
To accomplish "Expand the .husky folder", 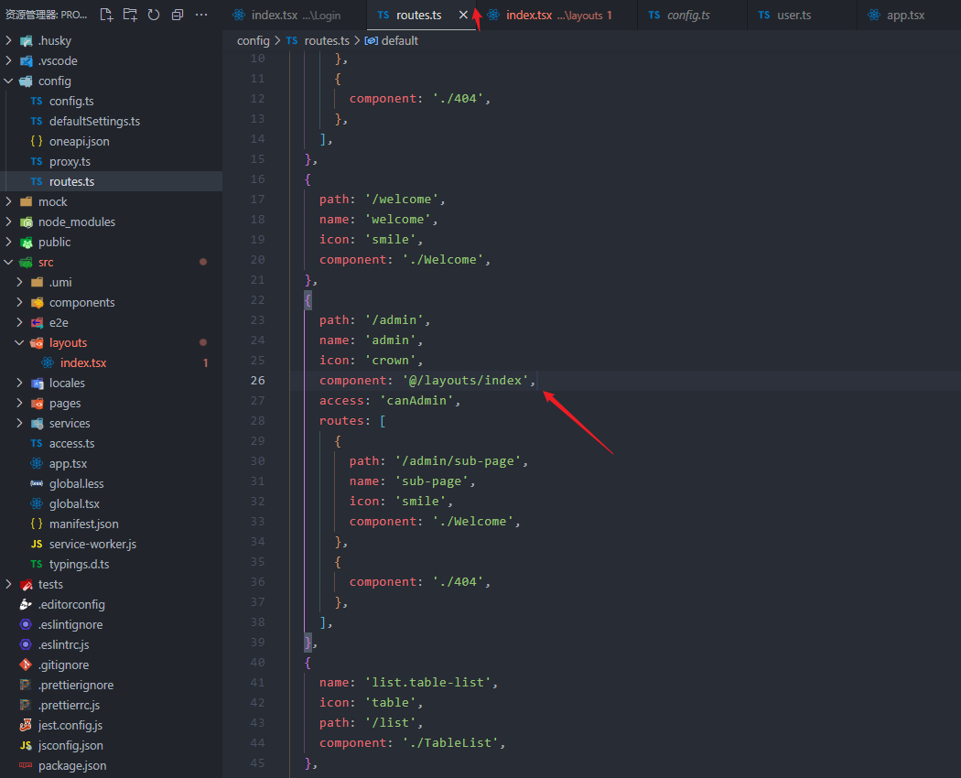I will pyautogui.click(x=8, y=40).
